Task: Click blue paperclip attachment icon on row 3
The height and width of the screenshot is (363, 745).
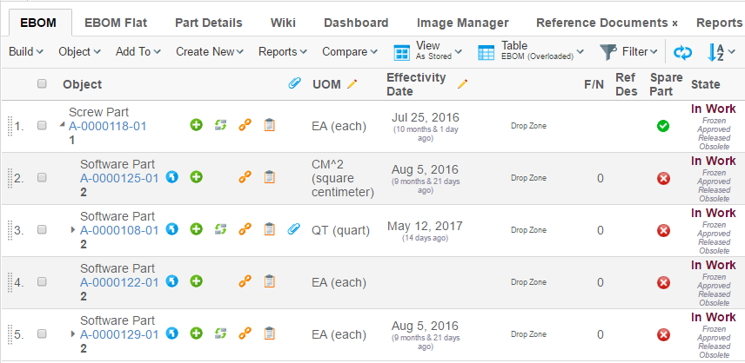Action: click(293, 229)
